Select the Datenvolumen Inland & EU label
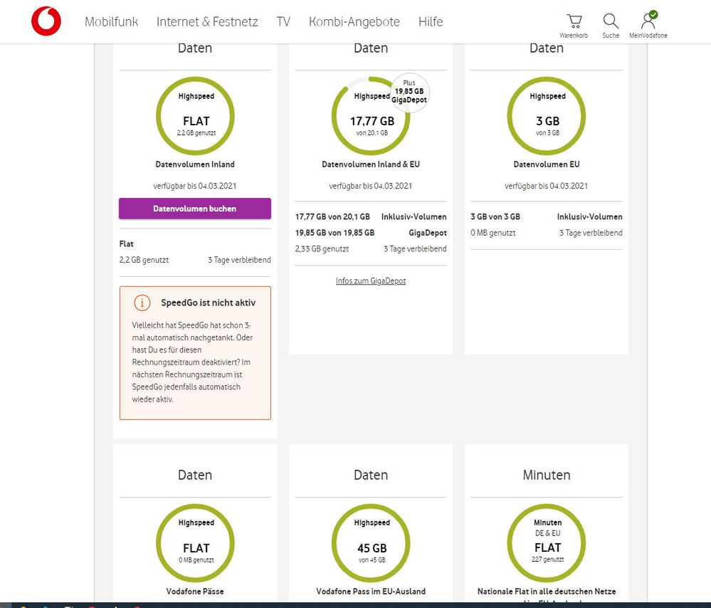The image size is (711, 608). (x=371, y=164)
